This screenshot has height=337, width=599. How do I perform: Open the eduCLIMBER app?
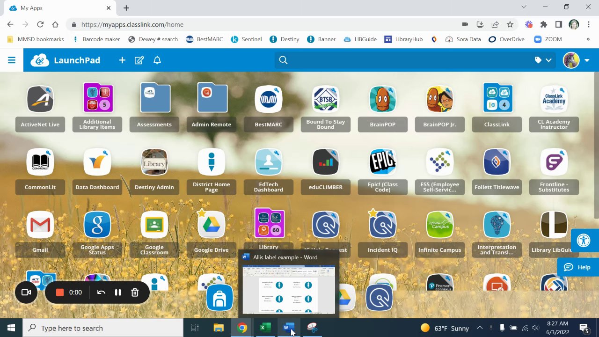click(326, 162)
